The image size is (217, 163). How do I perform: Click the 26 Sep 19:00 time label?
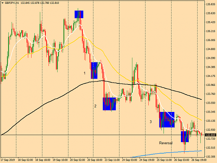pyautogui.click(x=199, y=160)
